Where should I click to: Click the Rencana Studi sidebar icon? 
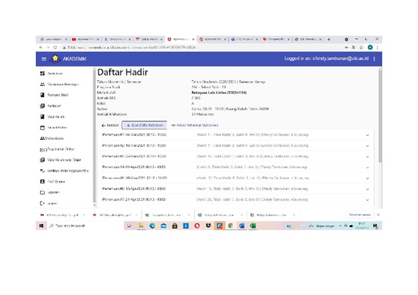point(42,95)
